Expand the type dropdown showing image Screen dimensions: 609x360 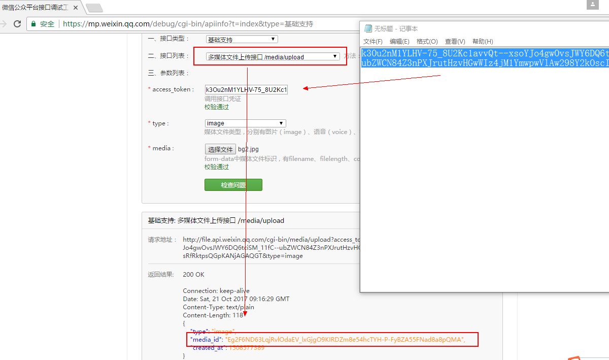246,123
